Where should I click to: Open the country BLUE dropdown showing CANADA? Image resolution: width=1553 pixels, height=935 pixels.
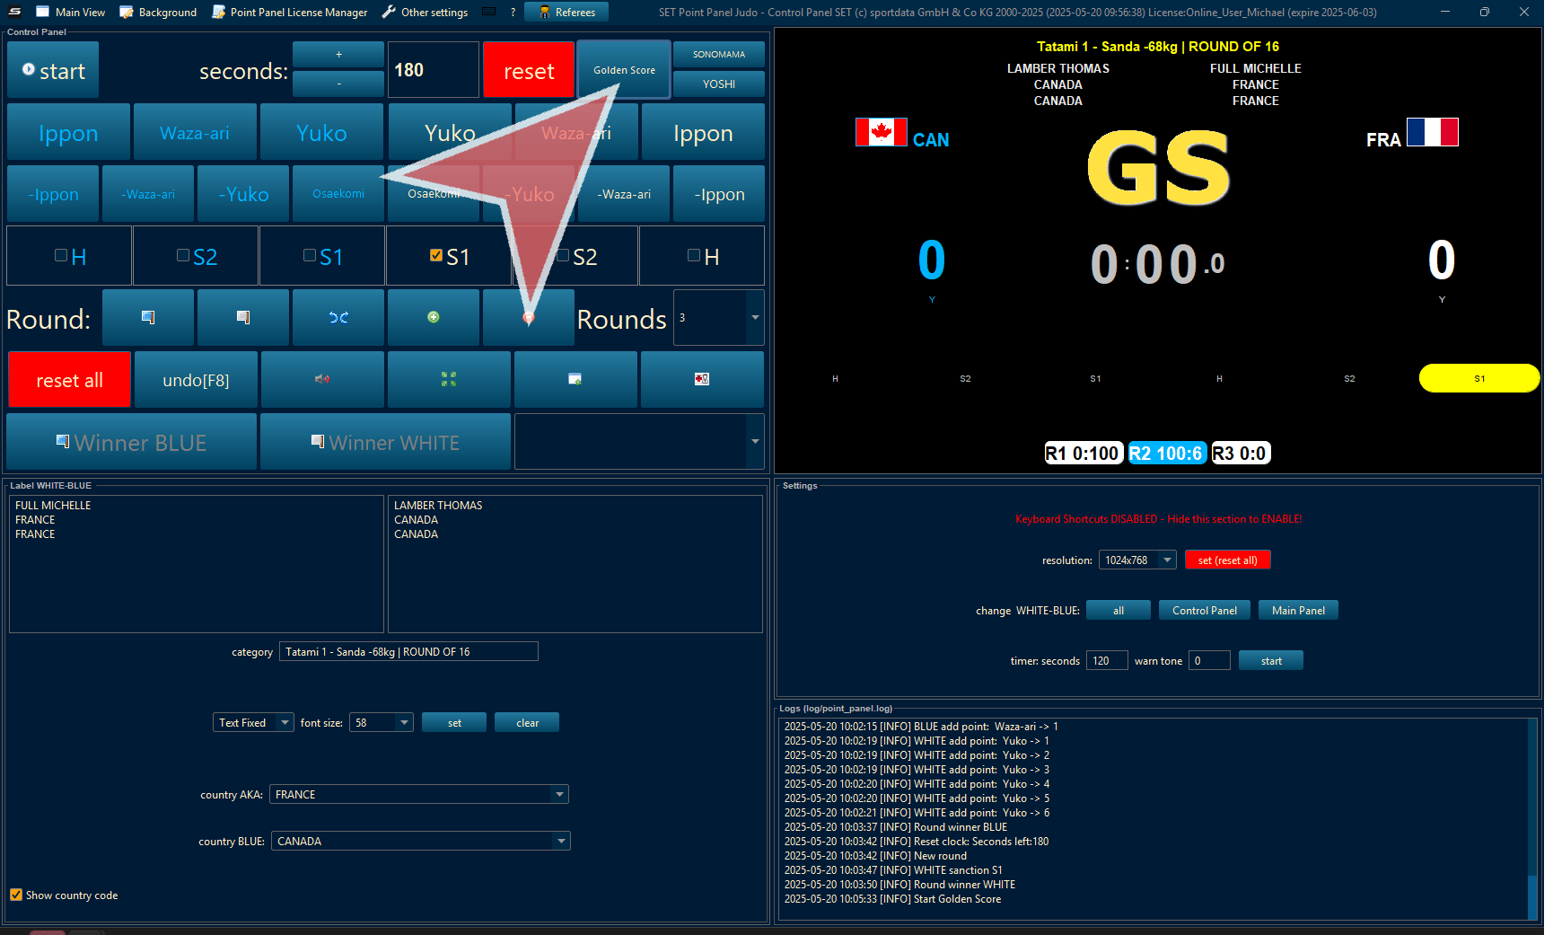click(561, 841)
